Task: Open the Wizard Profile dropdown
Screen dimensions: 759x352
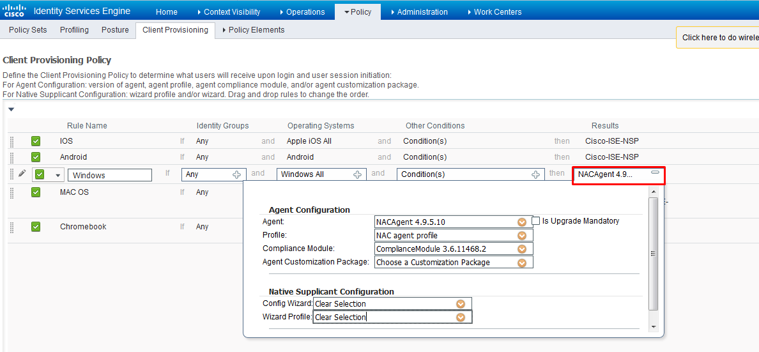Action: 461,317
